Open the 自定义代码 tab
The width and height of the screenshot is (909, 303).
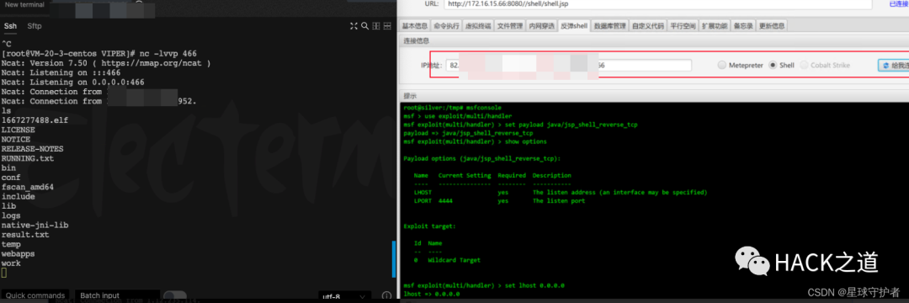click(648, 25)
